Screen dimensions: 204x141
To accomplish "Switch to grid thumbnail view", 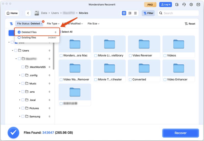I will [x=124, y=13].
